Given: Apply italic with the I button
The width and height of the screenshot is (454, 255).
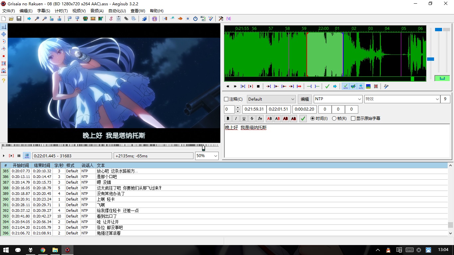Looking at the screenshot, I should [x=236, y=119].
